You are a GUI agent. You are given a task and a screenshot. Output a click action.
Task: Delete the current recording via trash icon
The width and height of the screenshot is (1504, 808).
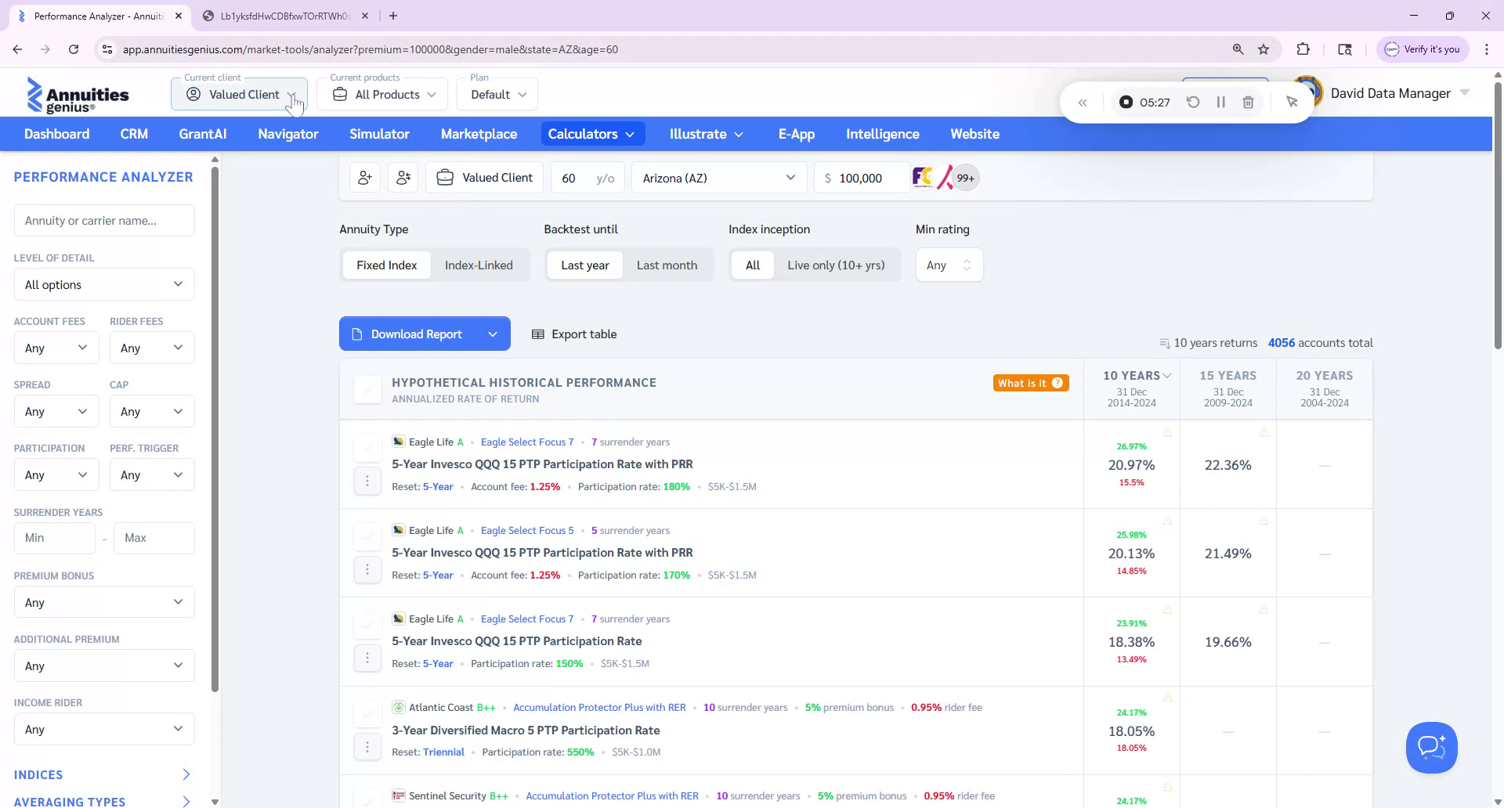(1249, 102)
